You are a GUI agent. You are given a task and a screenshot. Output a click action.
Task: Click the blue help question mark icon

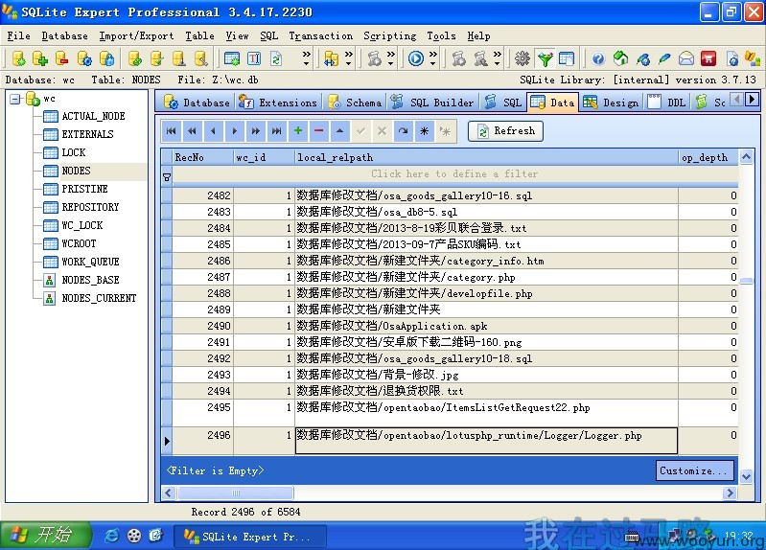coord(598,58)
